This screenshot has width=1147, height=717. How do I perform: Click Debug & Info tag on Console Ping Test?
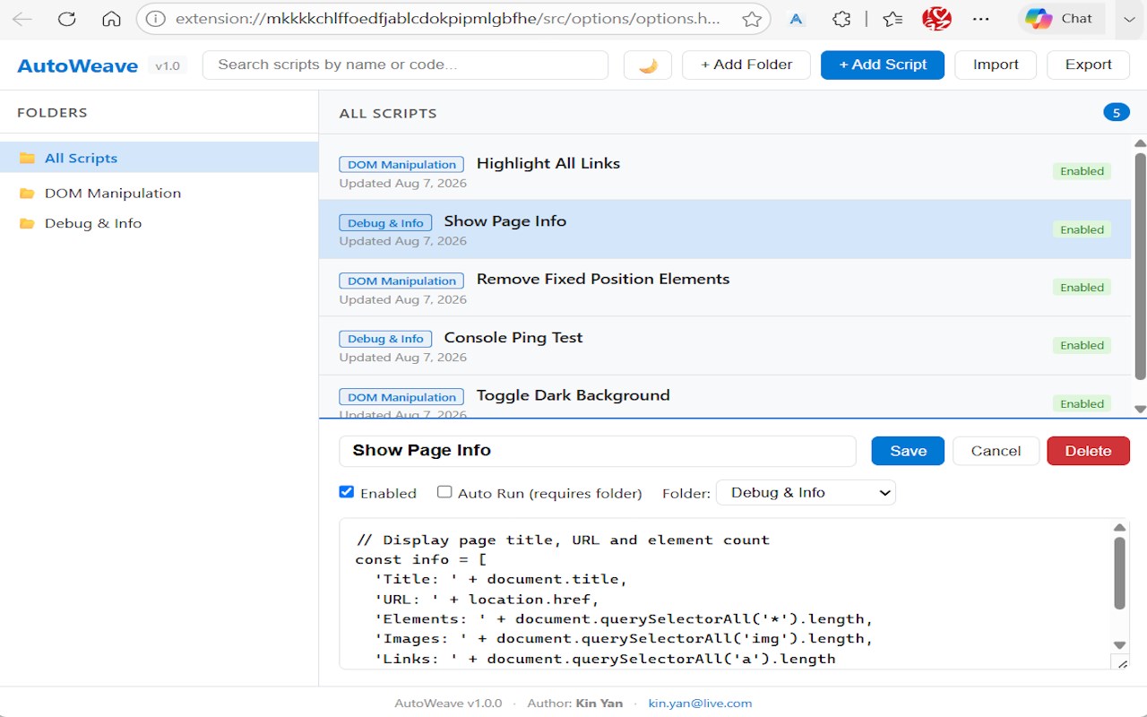tap(385, 339)
